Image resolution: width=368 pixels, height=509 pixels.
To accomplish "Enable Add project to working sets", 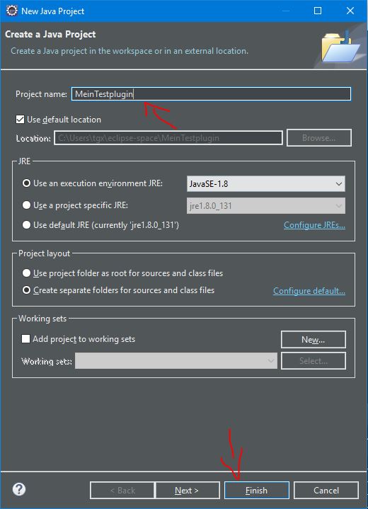I will [25, 339].
